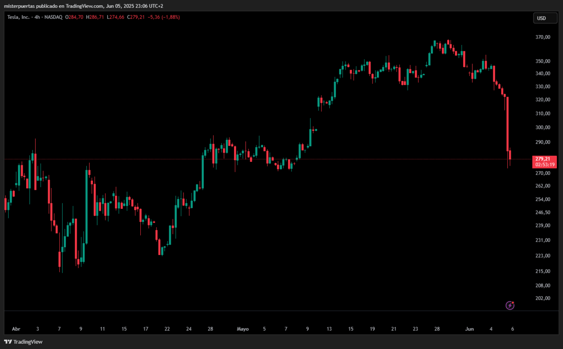Viewport: 563px width, 349px height.
Task: Click the 22 date label on time axis
Action: [x=167, y=329]
